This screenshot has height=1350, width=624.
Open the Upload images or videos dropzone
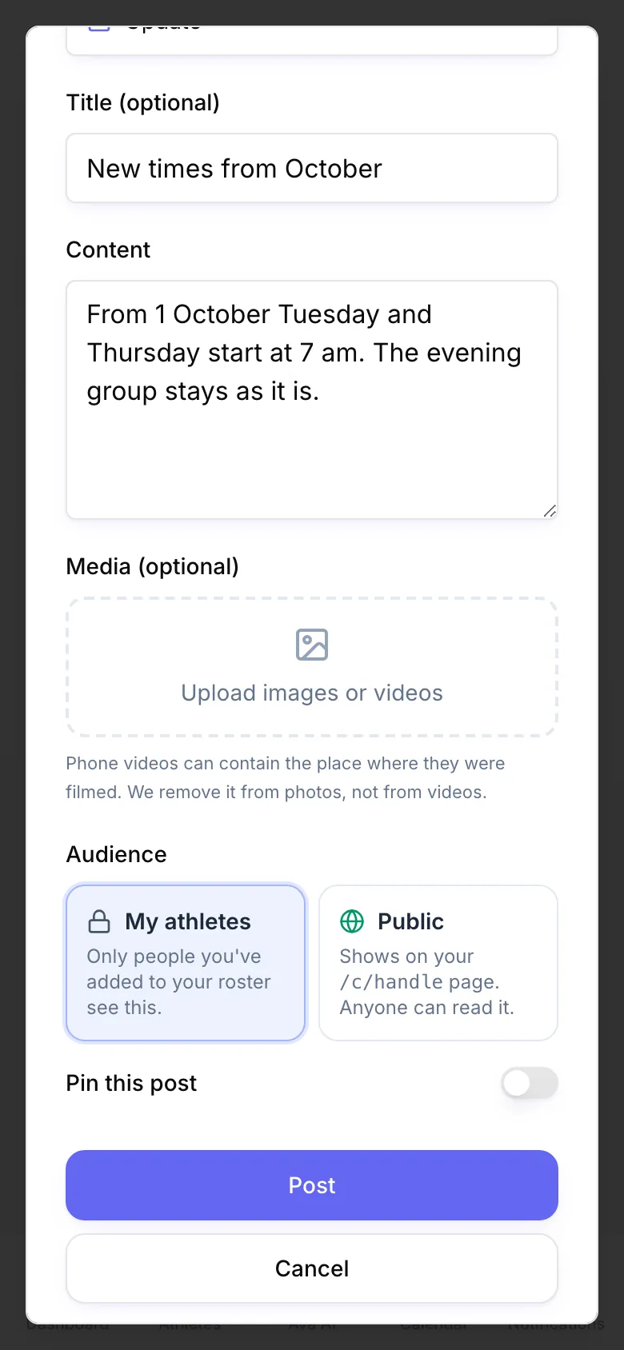312,667
